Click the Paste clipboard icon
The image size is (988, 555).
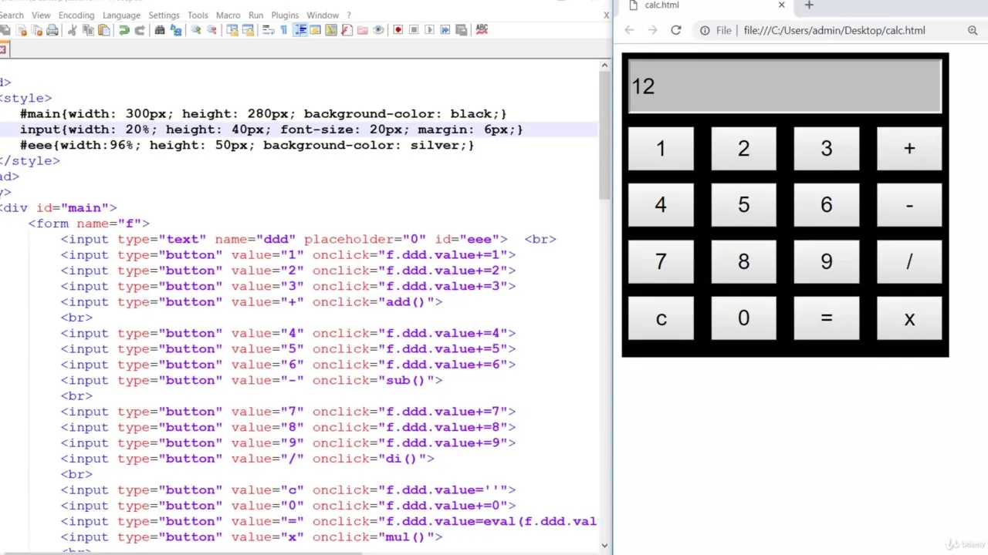[103, 30]
